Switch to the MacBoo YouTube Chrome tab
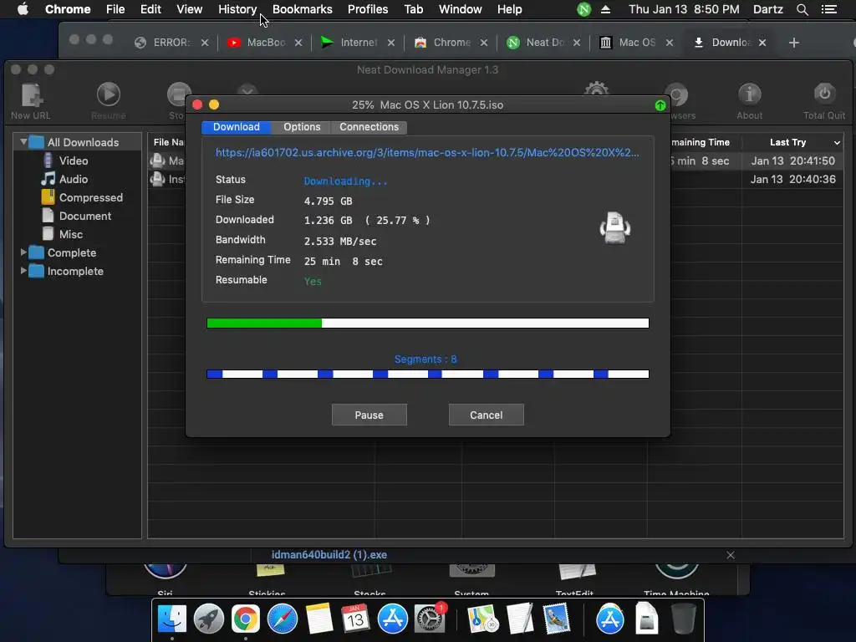 [266, 43]
